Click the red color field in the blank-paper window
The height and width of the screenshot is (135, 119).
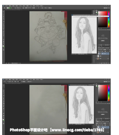coord(103,93)
